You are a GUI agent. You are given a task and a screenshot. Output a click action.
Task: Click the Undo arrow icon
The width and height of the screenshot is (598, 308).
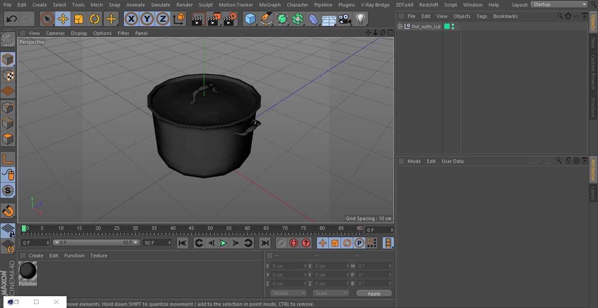pyautogui.click(x=12, y=19)
